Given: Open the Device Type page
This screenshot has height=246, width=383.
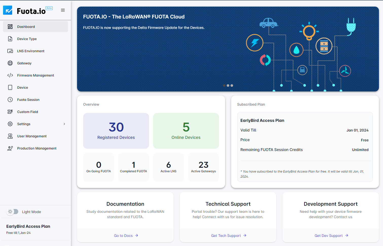Looking at the screenshot, I should (35, 39).
